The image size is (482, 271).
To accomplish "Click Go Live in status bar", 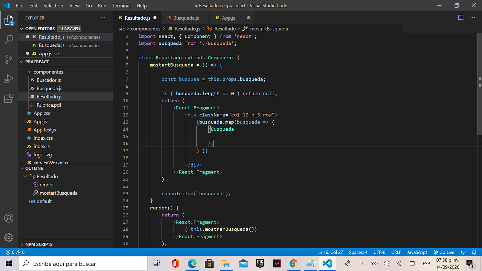I will [444, 252].
